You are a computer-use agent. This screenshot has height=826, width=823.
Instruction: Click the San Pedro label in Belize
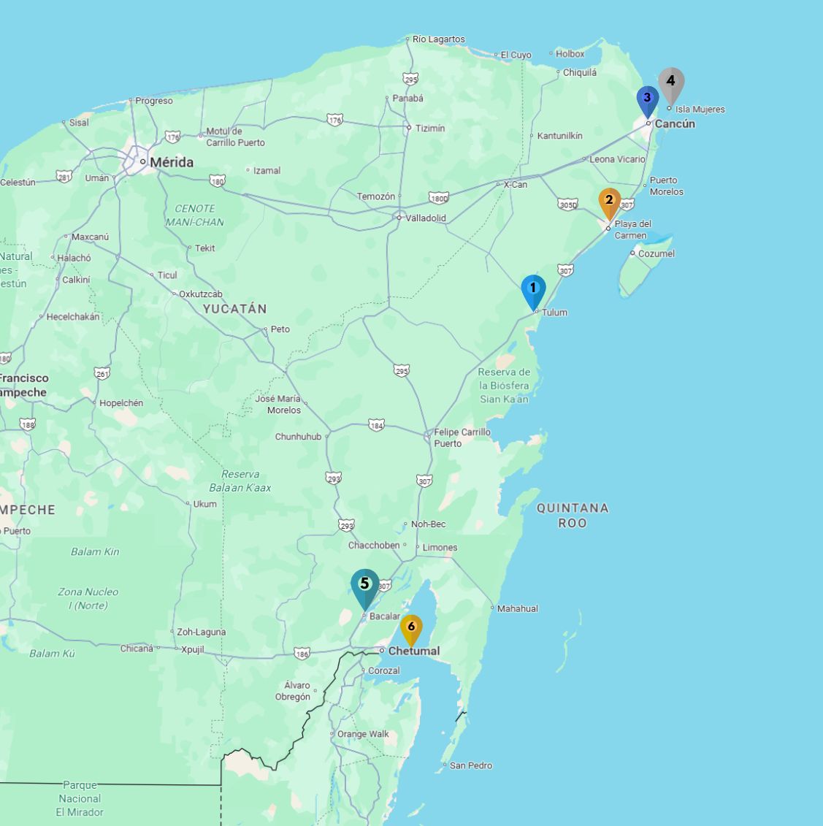coord(470,765)
